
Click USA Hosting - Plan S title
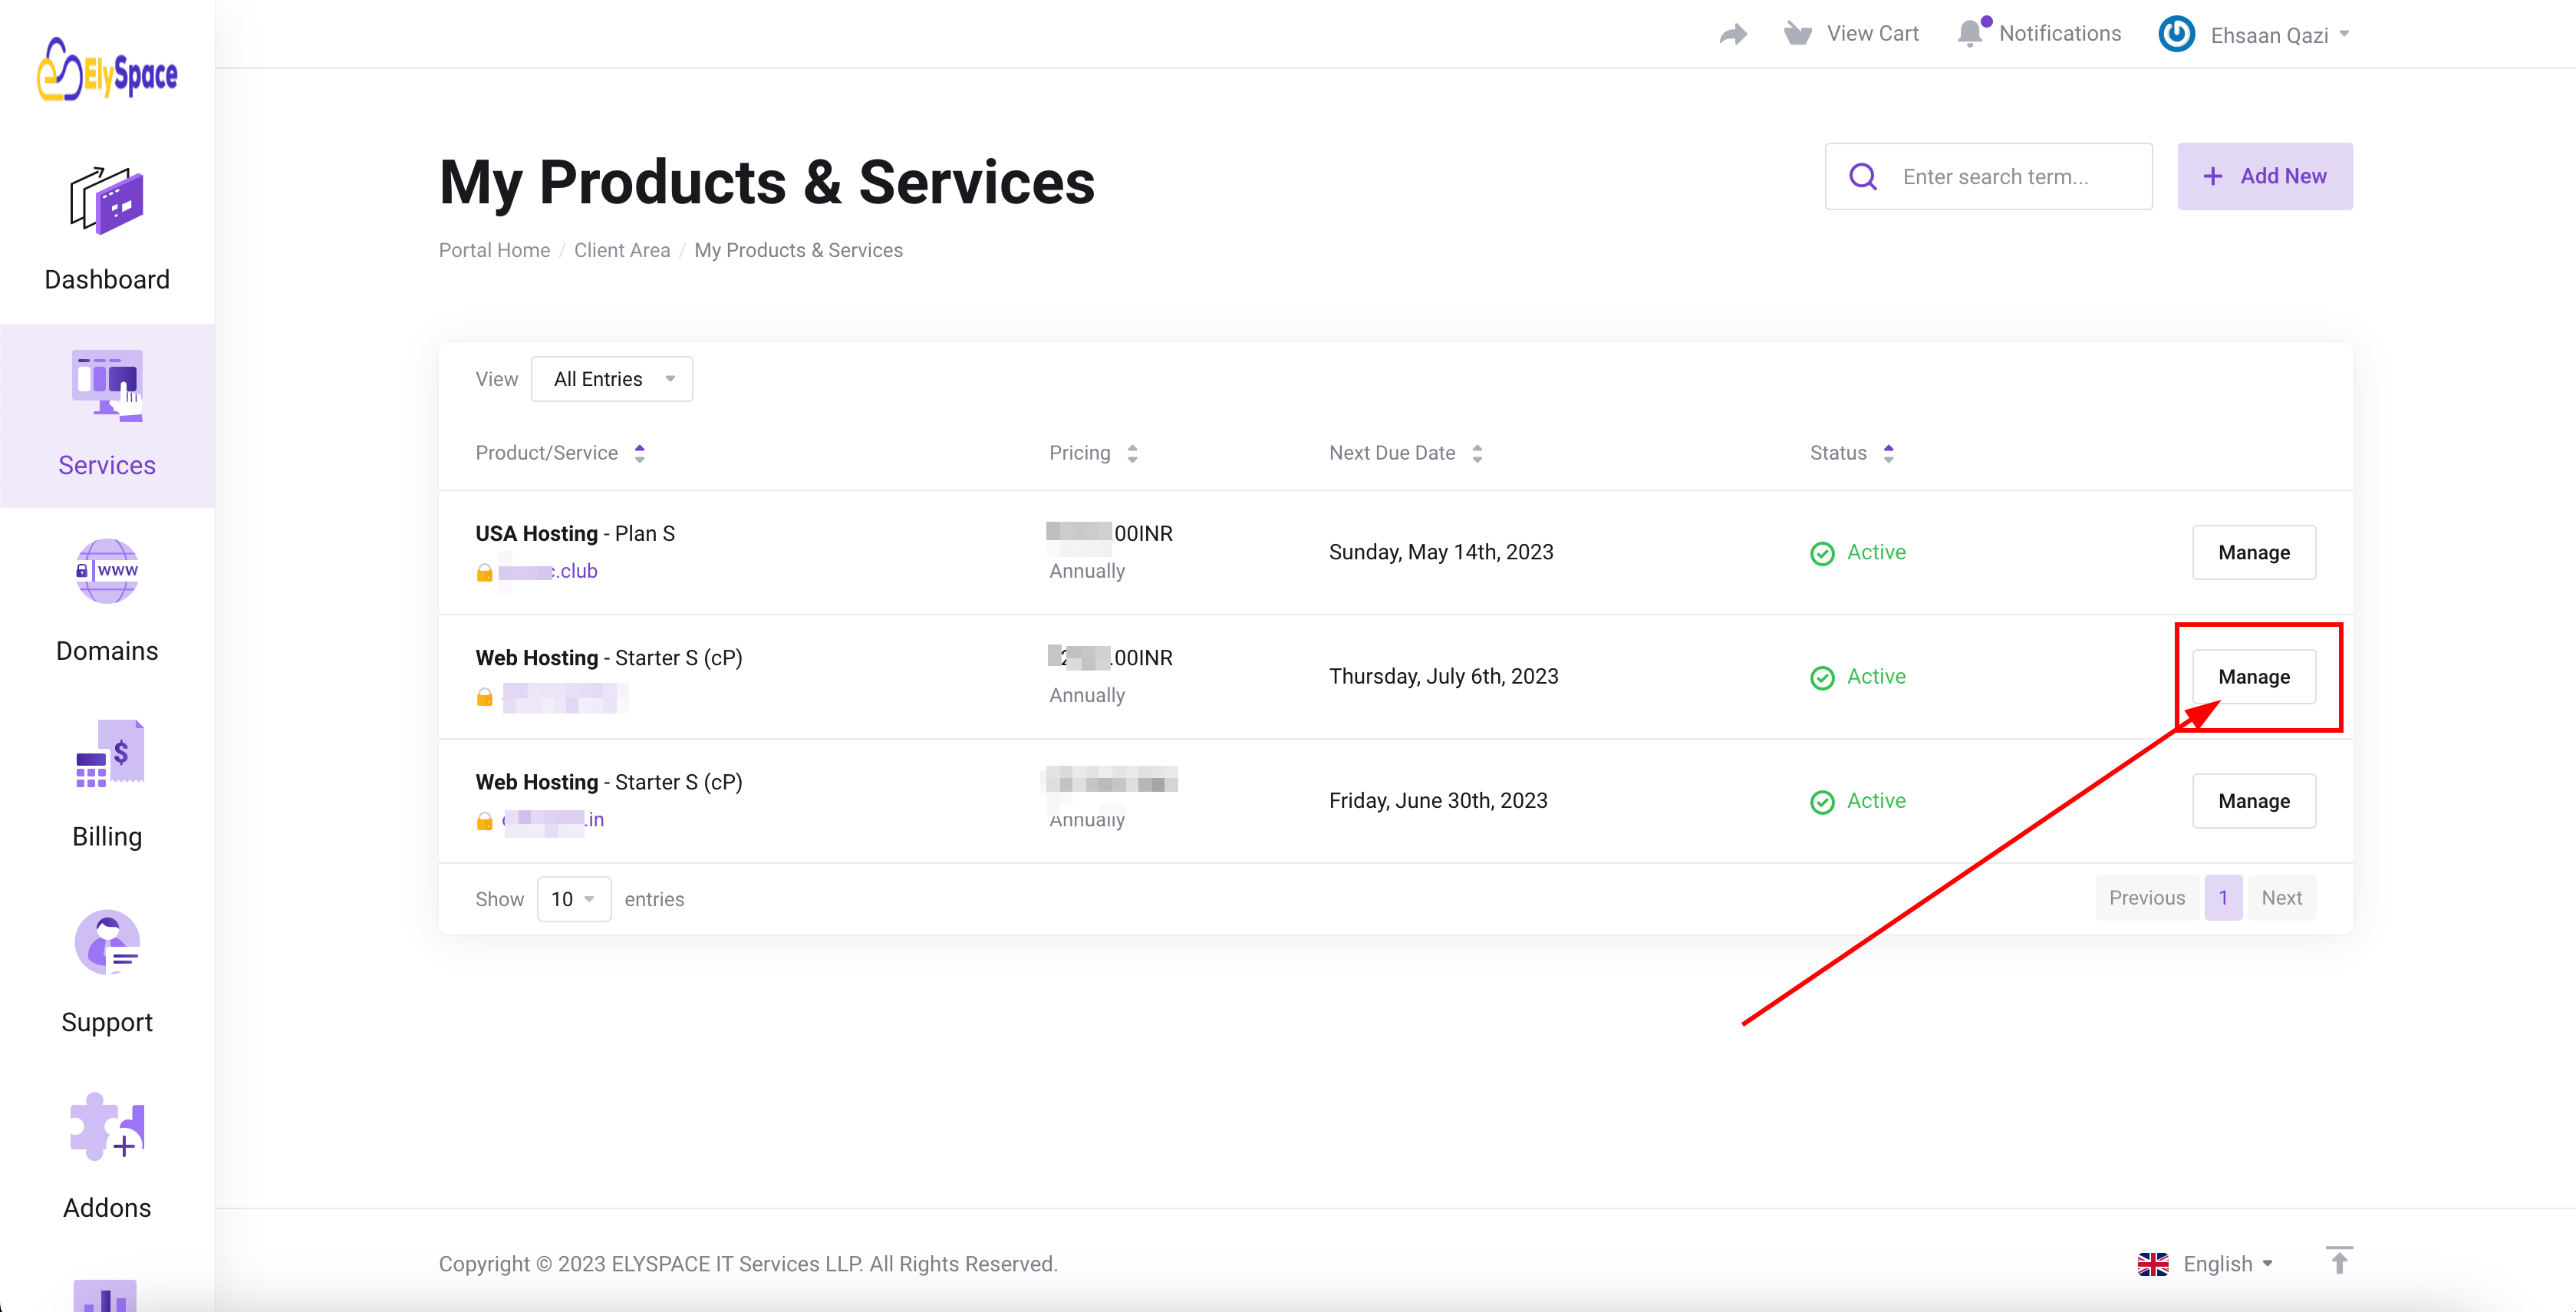[x=575, y=533]
